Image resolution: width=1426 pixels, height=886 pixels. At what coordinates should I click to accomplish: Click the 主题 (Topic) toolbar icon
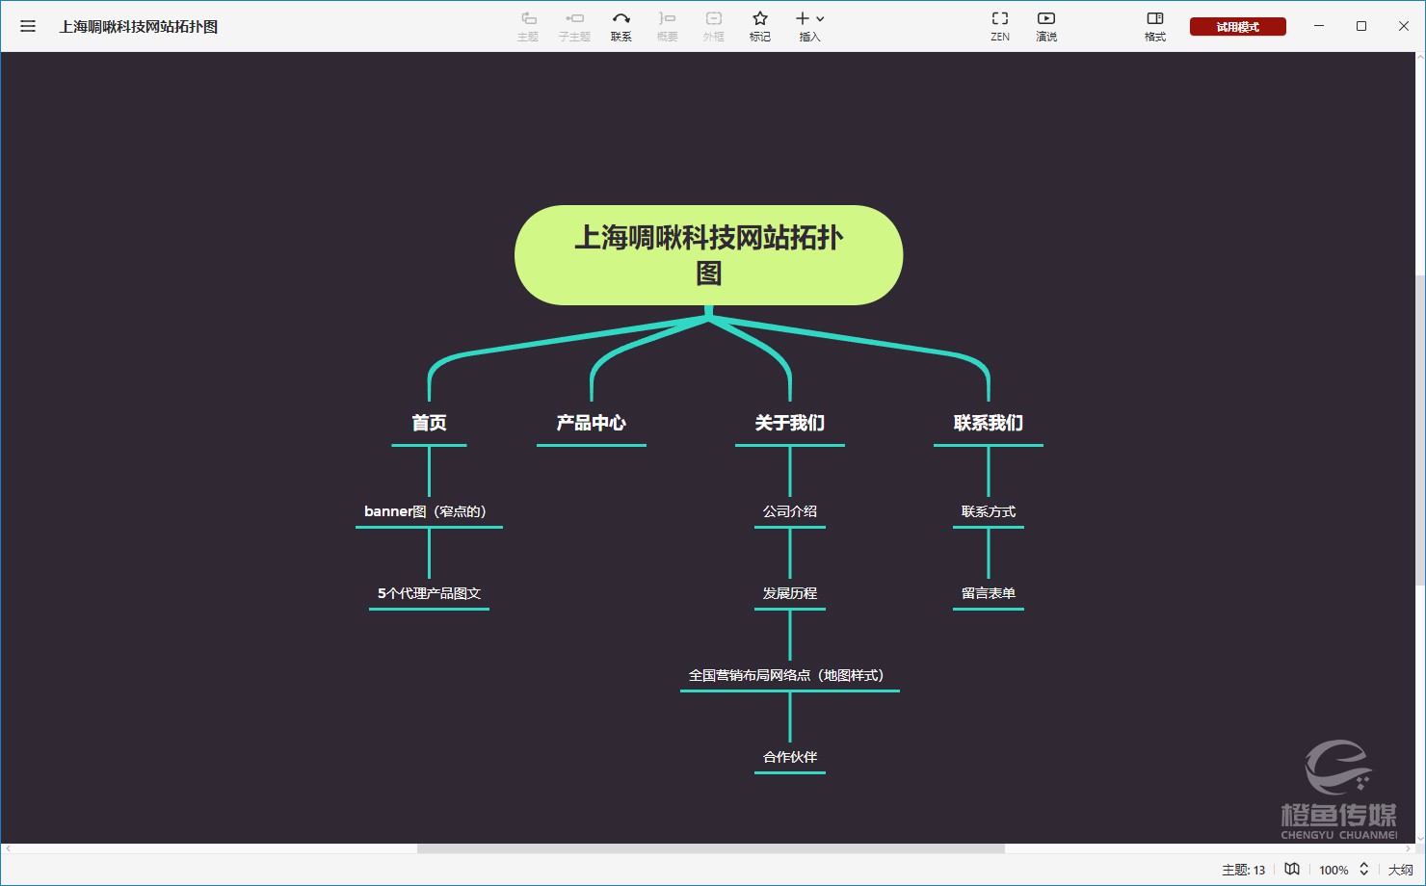[x=528, y=26]
